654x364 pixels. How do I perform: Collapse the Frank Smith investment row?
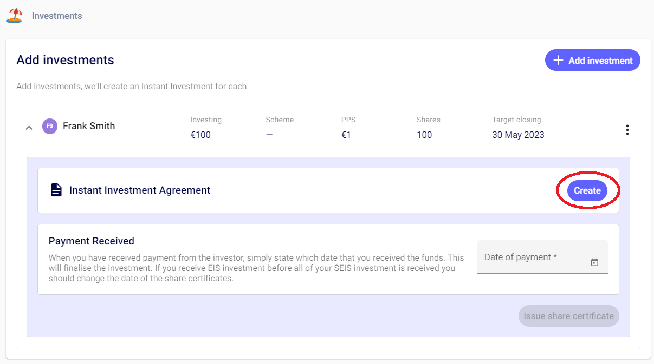[29, 128]
